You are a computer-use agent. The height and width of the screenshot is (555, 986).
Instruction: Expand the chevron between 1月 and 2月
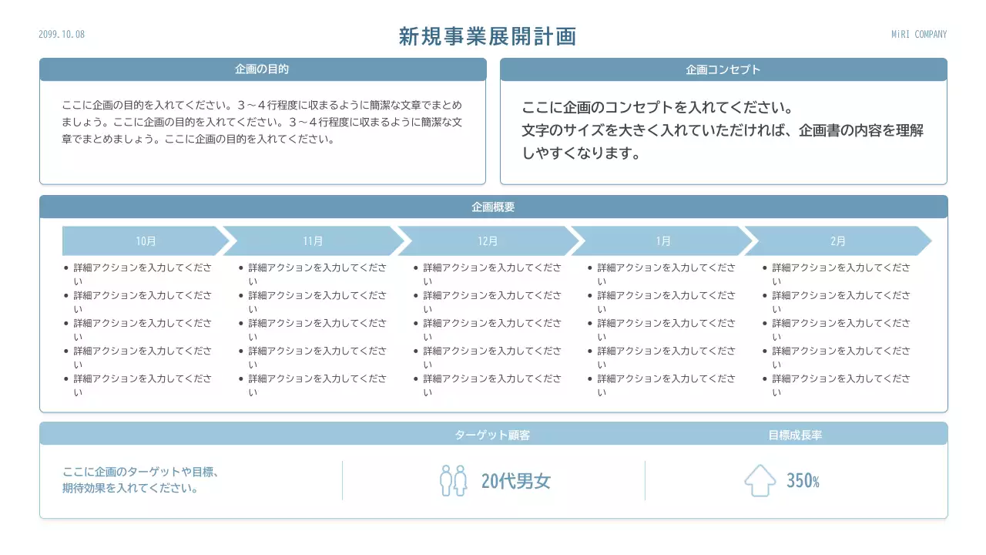746,240
